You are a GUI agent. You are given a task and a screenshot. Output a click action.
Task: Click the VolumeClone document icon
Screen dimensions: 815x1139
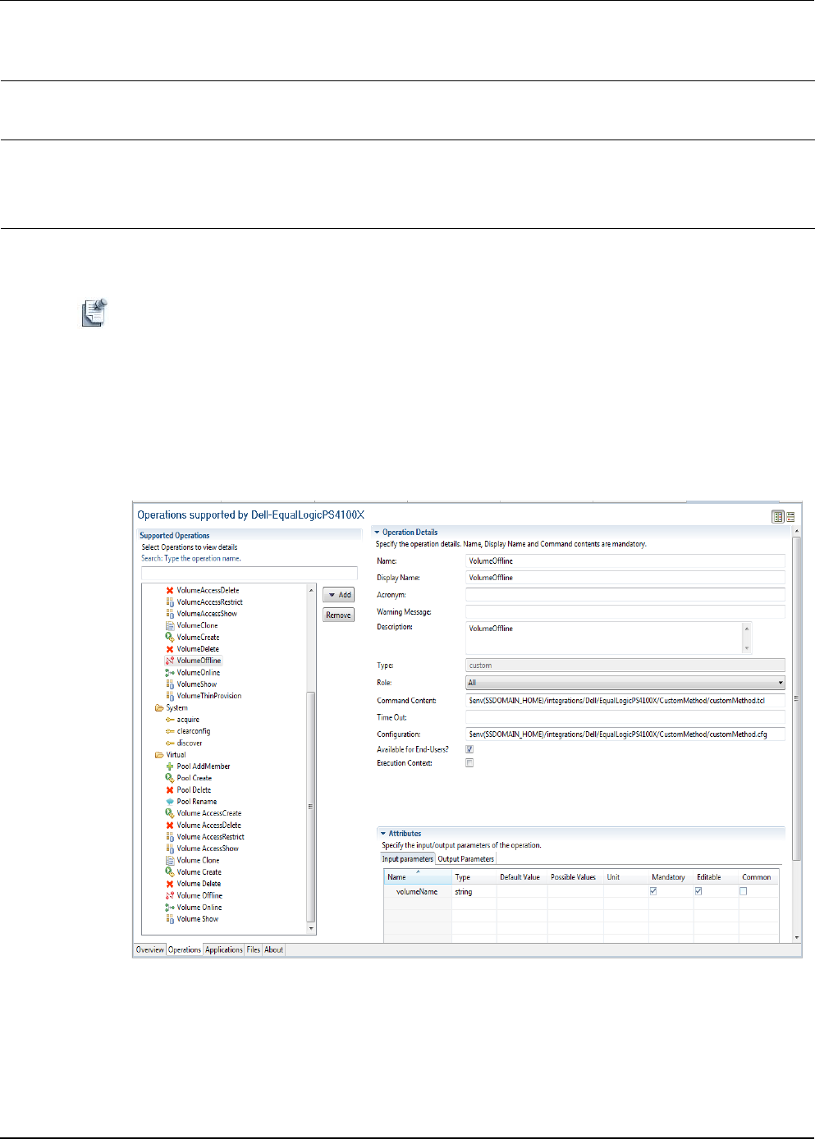170,625
